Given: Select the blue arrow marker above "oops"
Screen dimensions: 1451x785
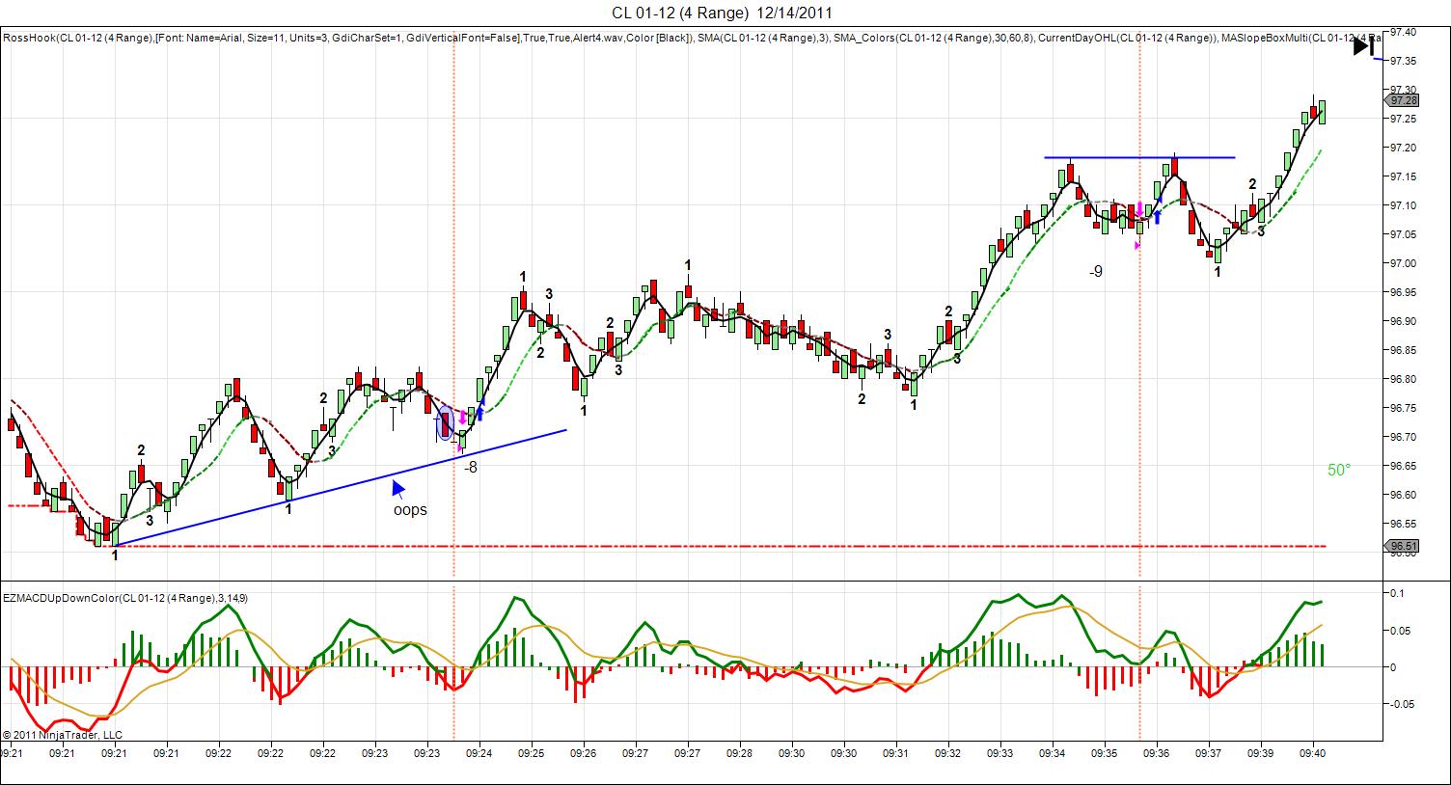Looking at the screenshot, I should pos(398,488).
